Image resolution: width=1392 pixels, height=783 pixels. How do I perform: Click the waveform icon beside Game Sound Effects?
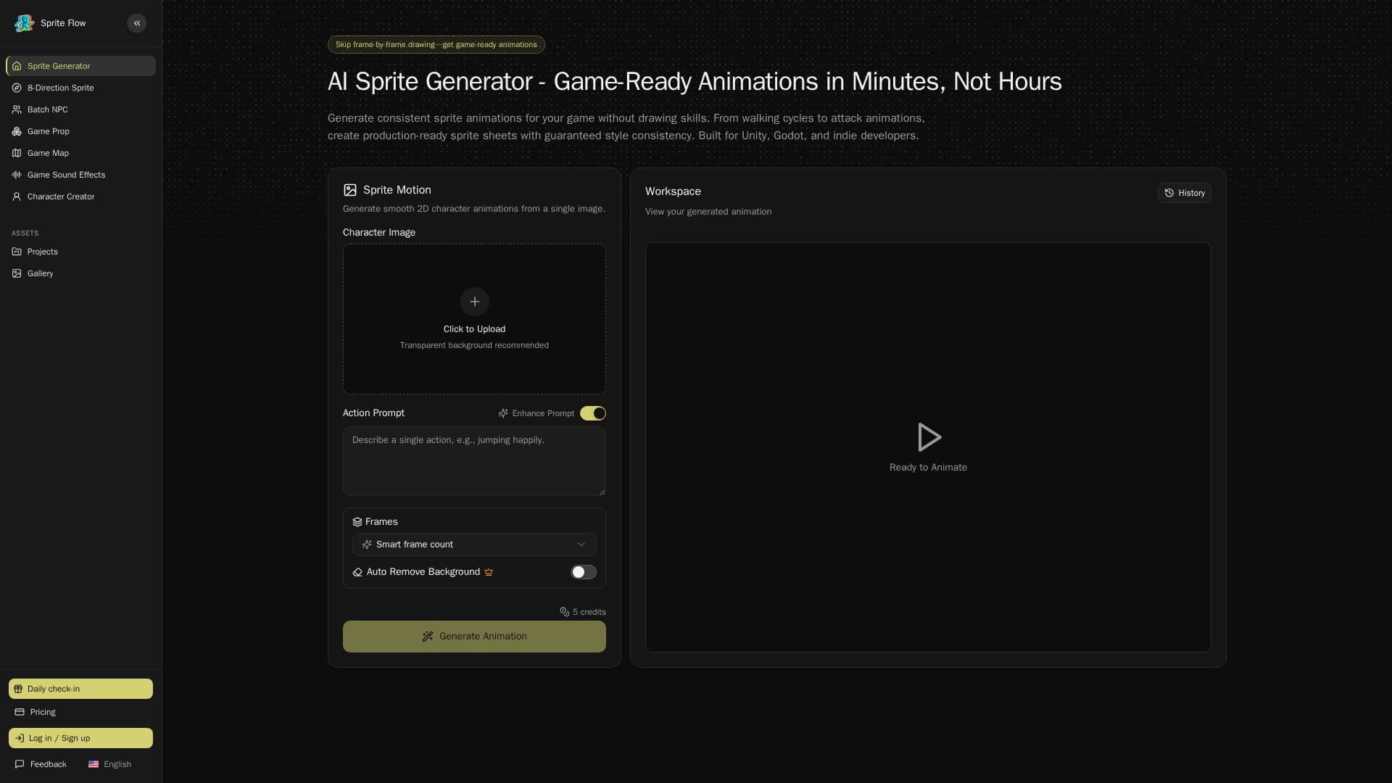17,175
